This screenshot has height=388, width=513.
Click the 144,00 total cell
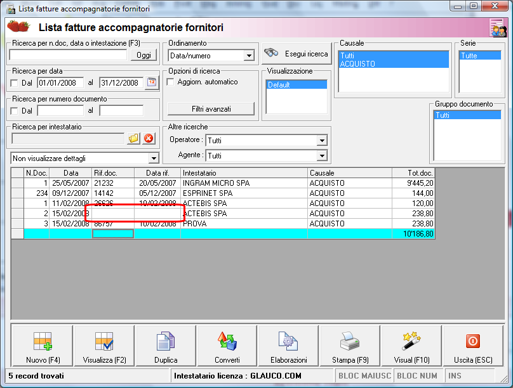pyautogui.click(x=413, y=193)
